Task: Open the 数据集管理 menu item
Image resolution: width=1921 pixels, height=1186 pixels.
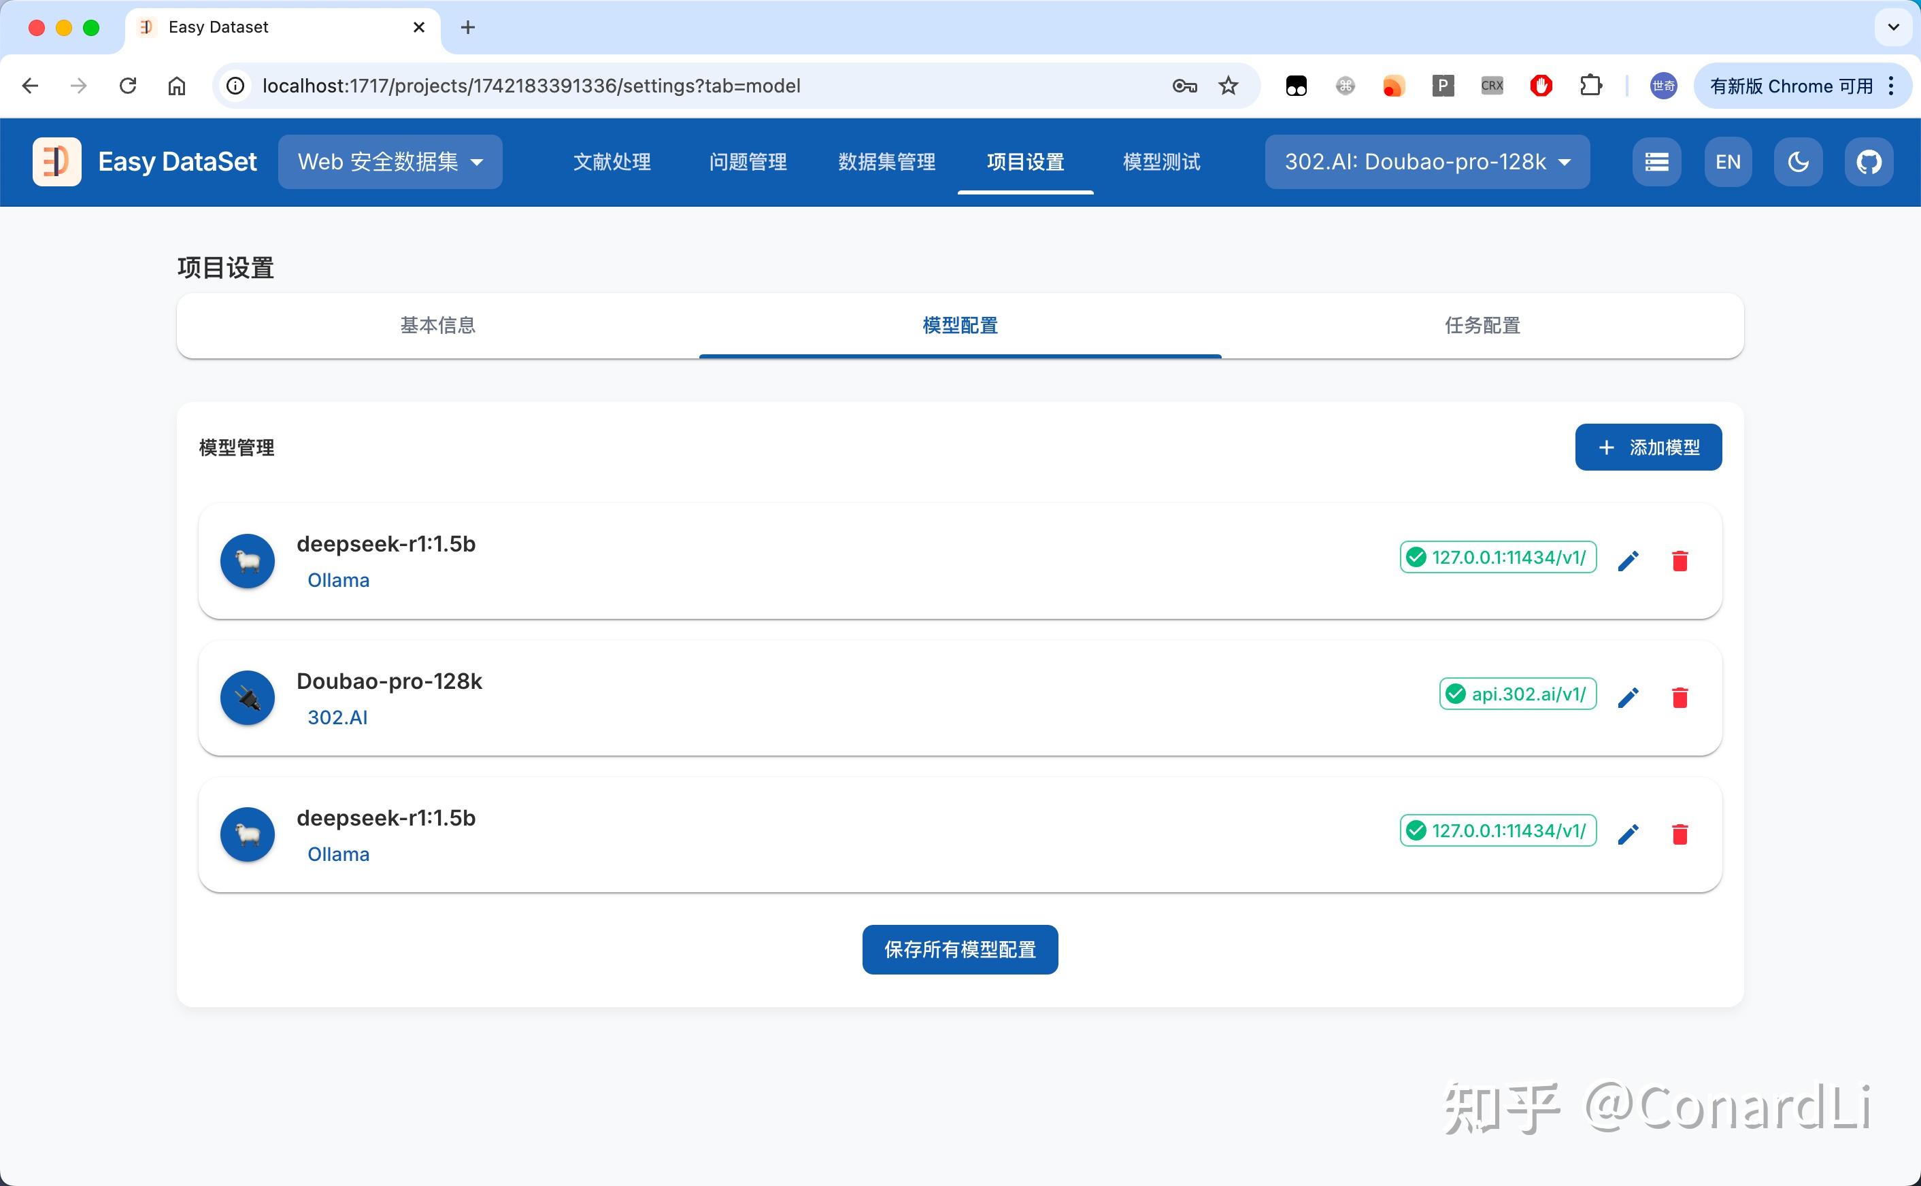Action: (x=885, y=162)
